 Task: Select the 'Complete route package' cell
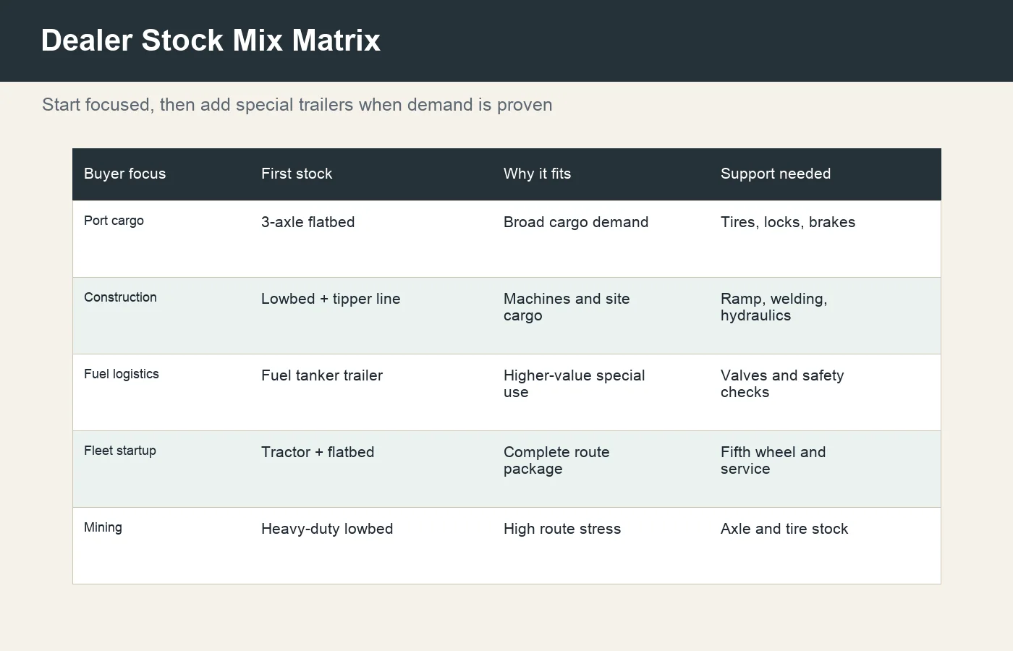556,460
